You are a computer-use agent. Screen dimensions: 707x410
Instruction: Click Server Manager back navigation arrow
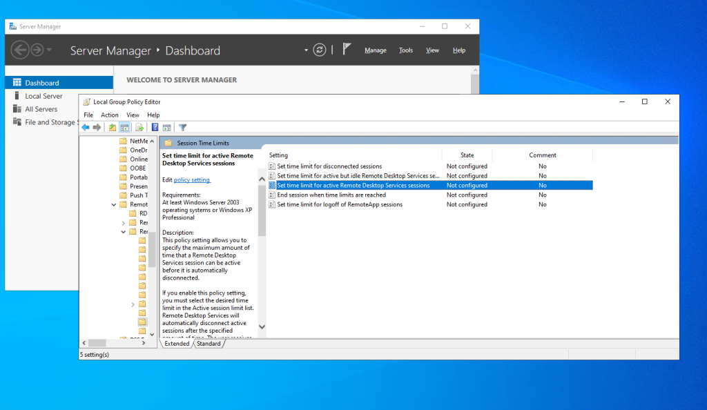tap(20, 50)
